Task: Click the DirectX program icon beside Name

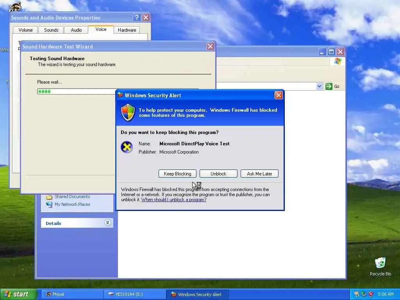Action: tap(127, 147)
